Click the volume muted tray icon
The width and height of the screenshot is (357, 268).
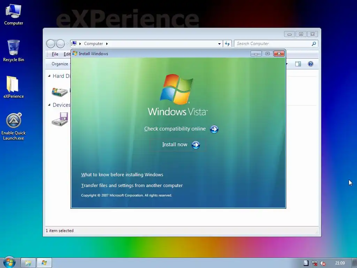(322, 263)
